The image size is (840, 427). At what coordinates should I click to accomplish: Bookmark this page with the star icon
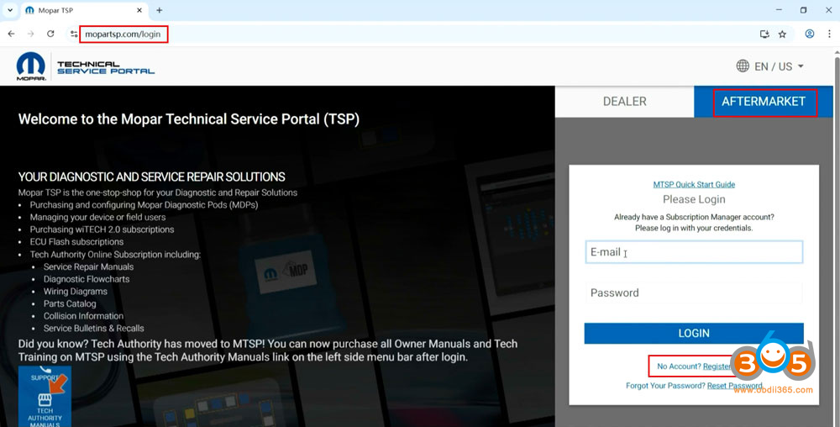tap(782, 34)
